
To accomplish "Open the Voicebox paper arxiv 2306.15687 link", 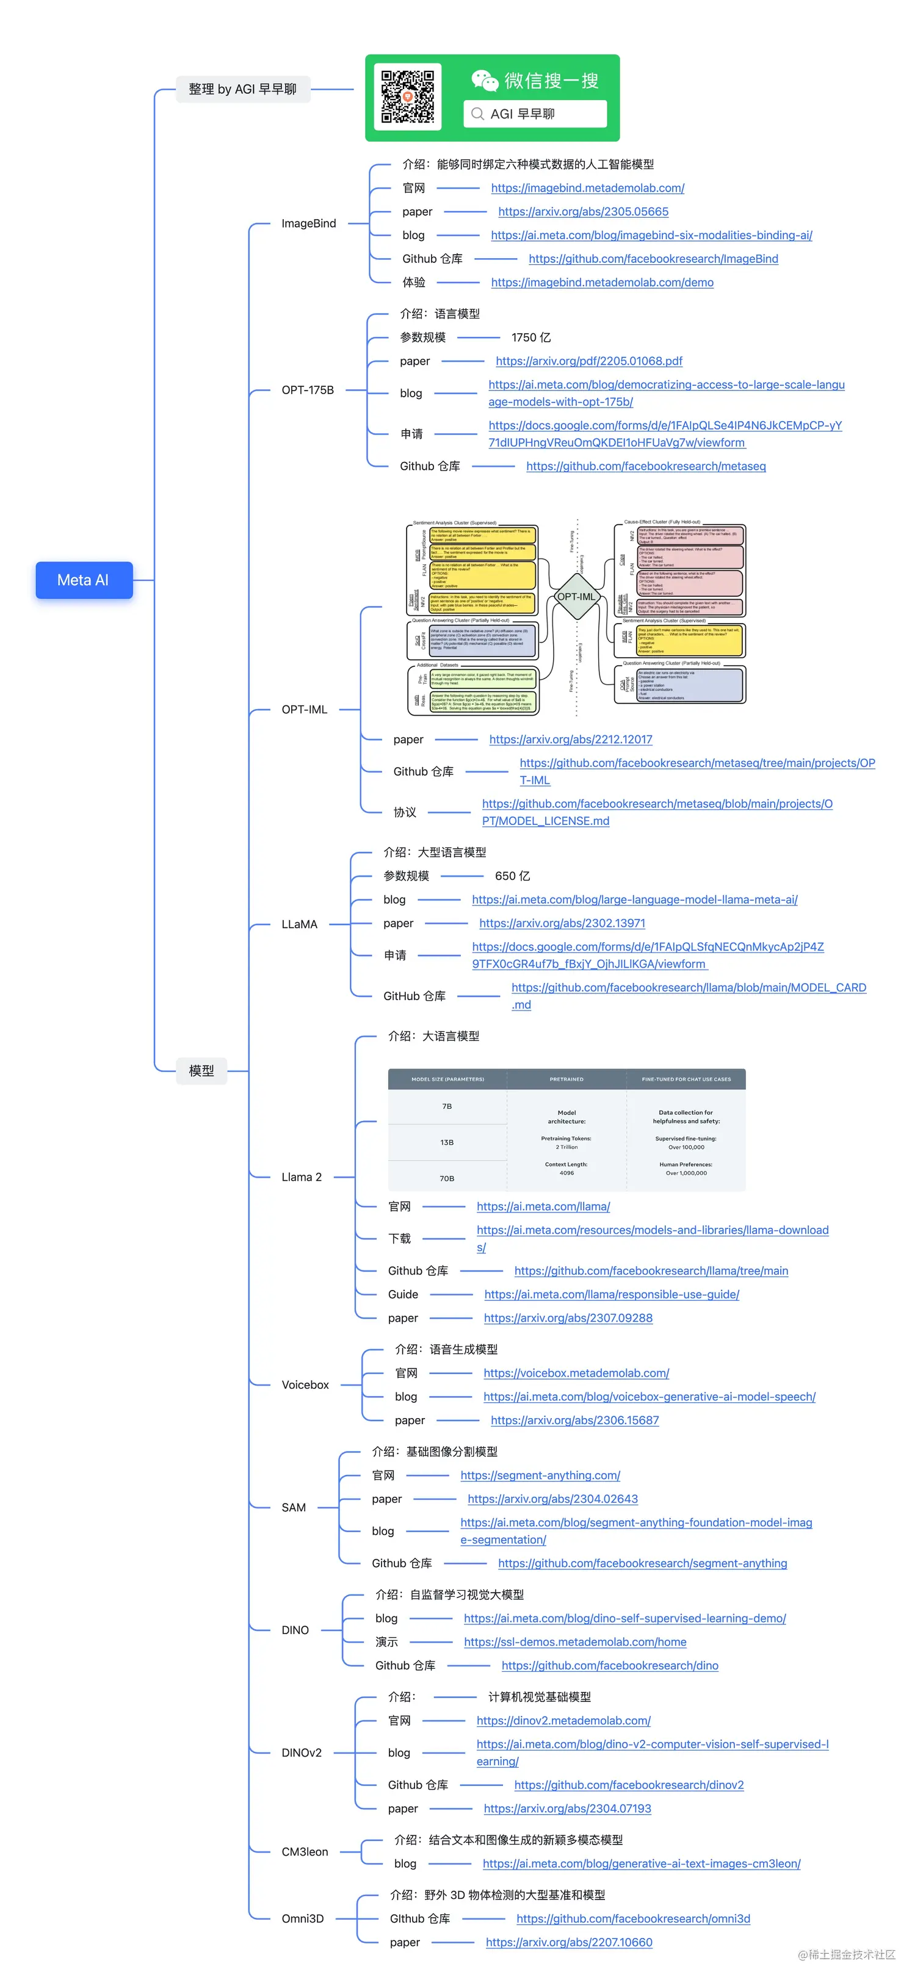I will [574, 1420].
